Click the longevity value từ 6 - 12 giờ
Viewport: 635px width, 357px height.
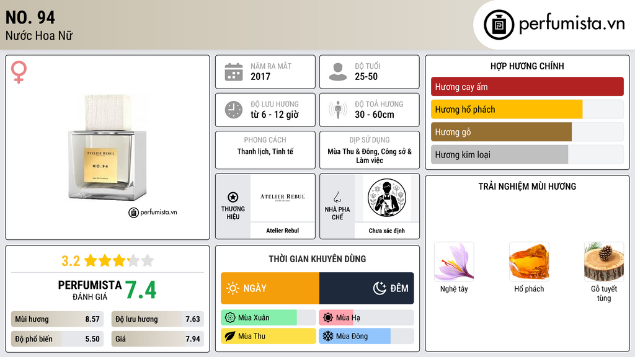(x=275, y=115)
